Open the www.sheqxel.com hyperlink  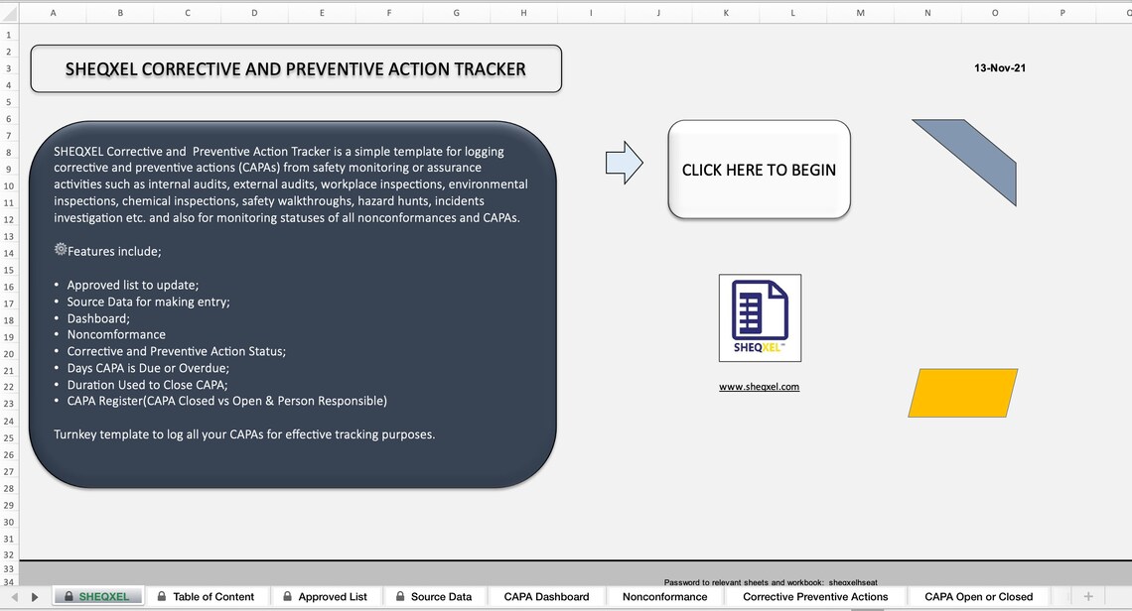pyautogui.click(x=759, y=386)
